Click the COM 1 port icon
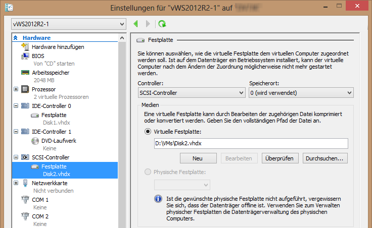Viewport: 372px width, 228px height. click(25, 200)
